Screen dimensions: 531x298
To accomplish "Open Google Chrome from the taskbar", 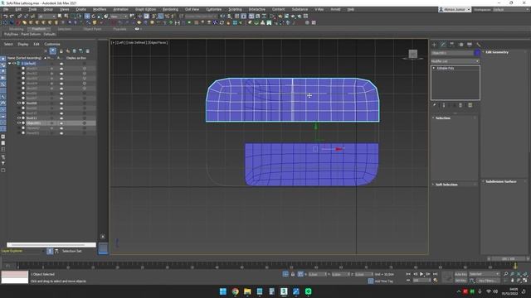I will 235,291.
